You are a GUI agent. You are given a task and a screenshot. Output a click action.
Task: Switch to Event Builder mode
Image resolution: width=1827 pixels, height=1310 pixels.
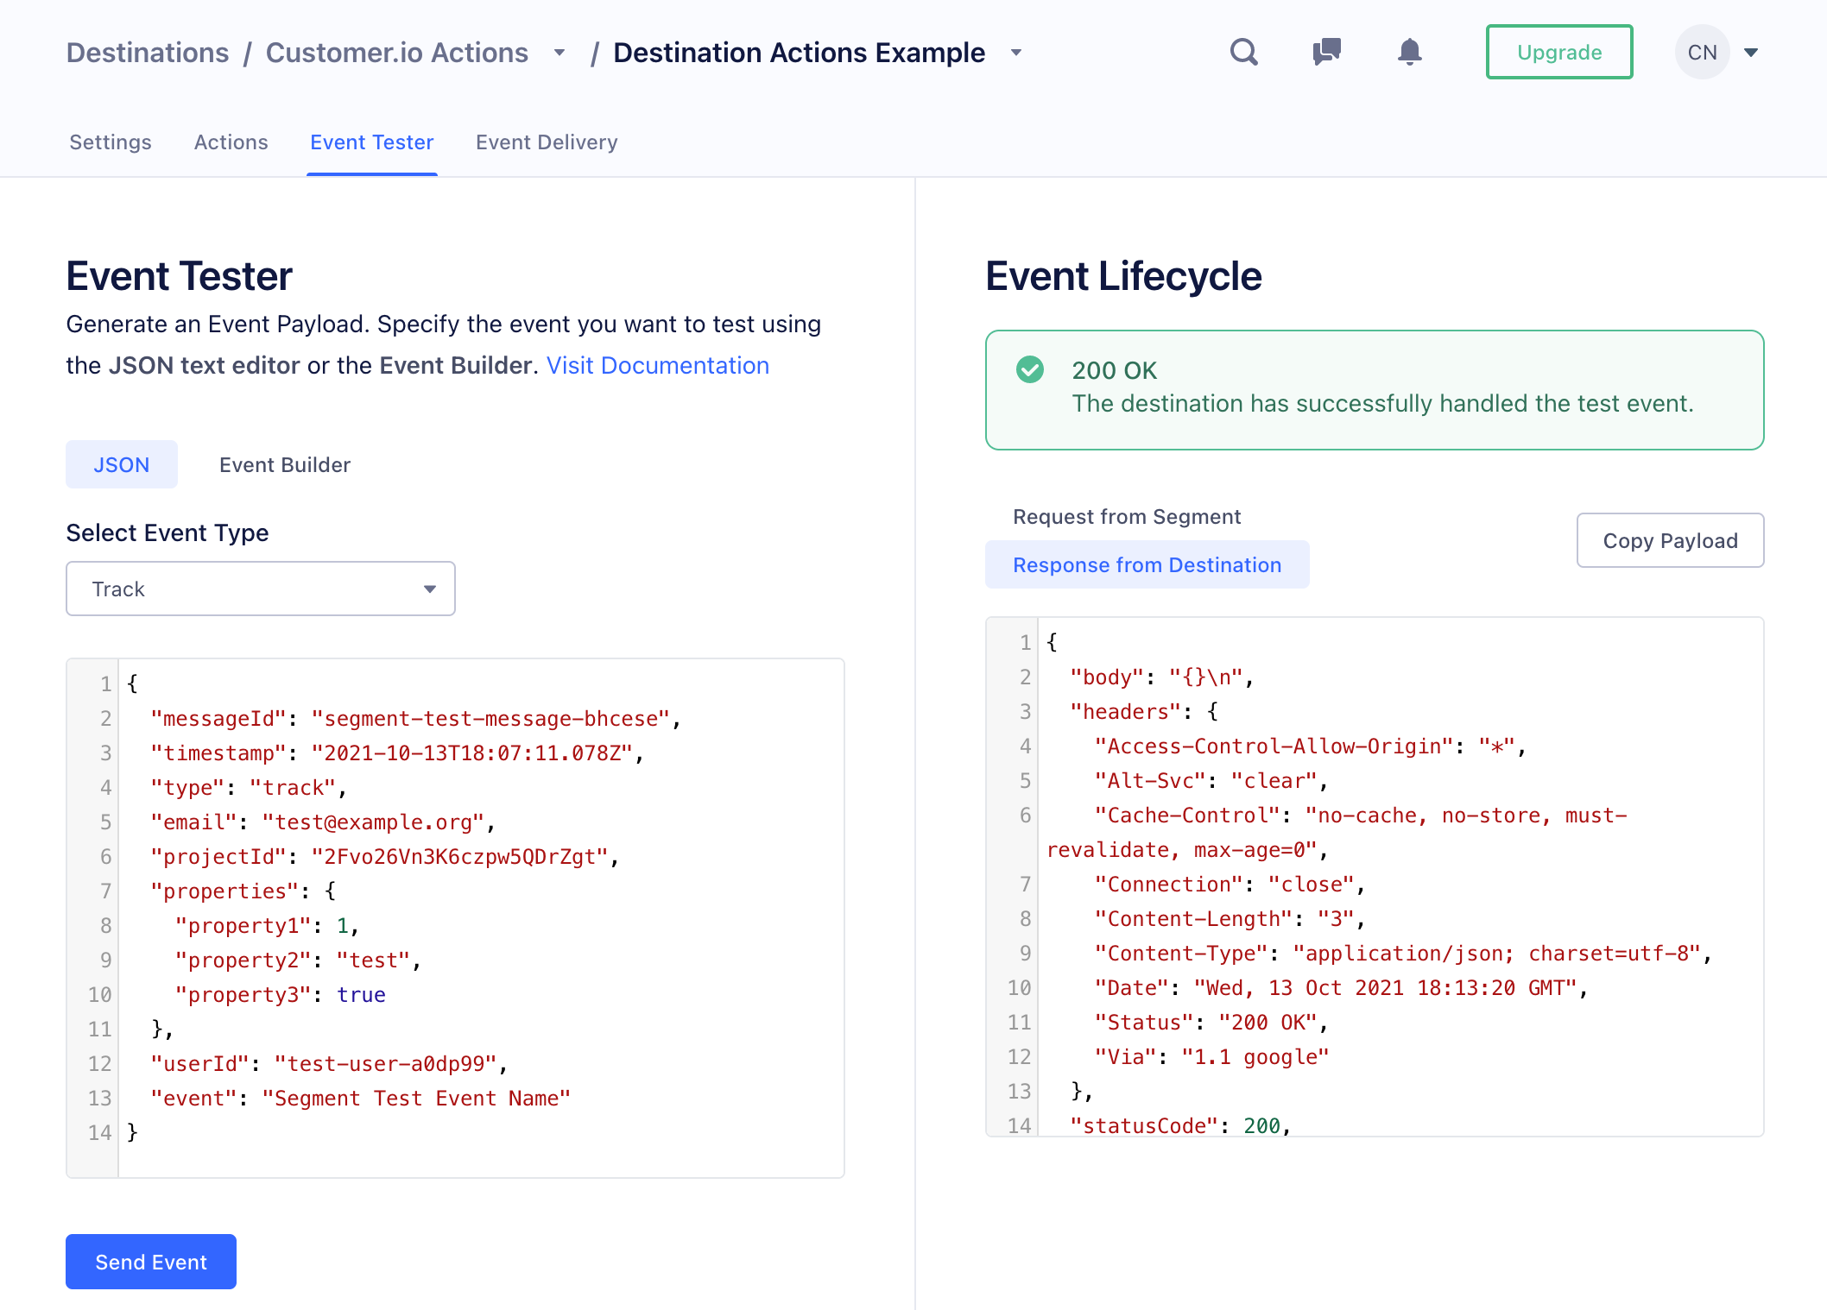pos(285,464)
